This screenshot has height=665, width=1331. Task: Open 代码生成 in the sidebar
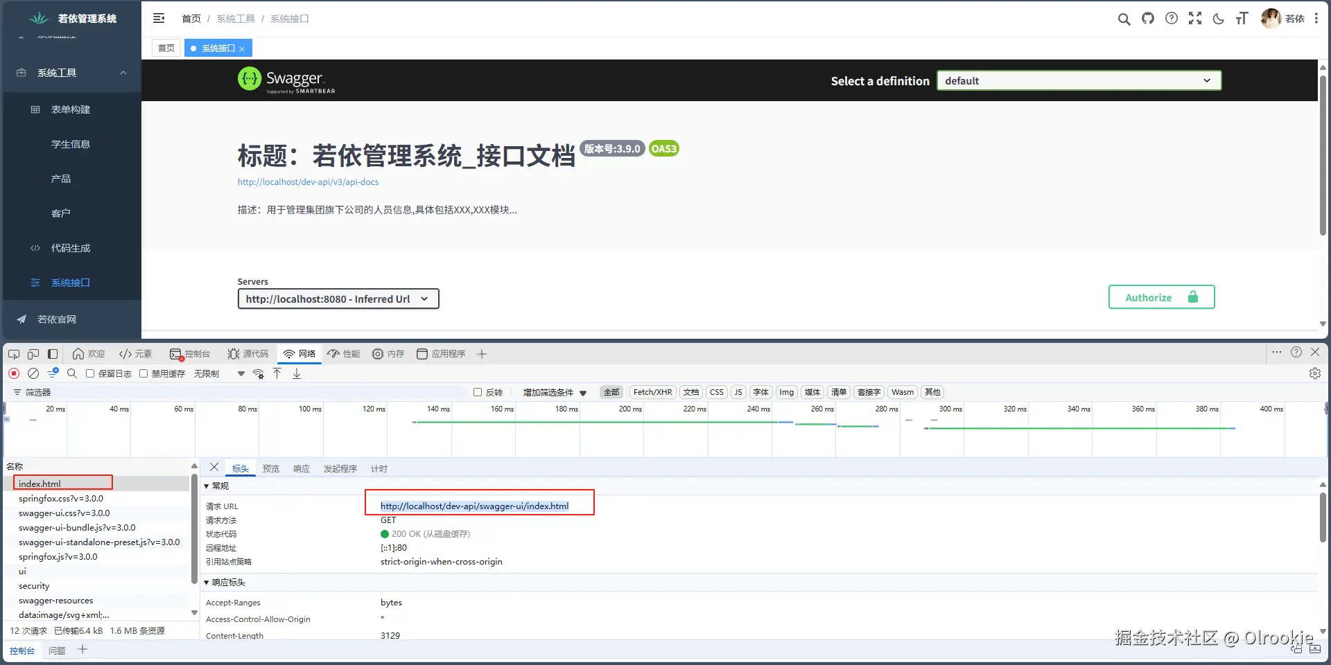pos(71,248)
